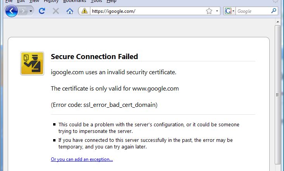Click the vertical scrollbar thumb

(277, 95)
